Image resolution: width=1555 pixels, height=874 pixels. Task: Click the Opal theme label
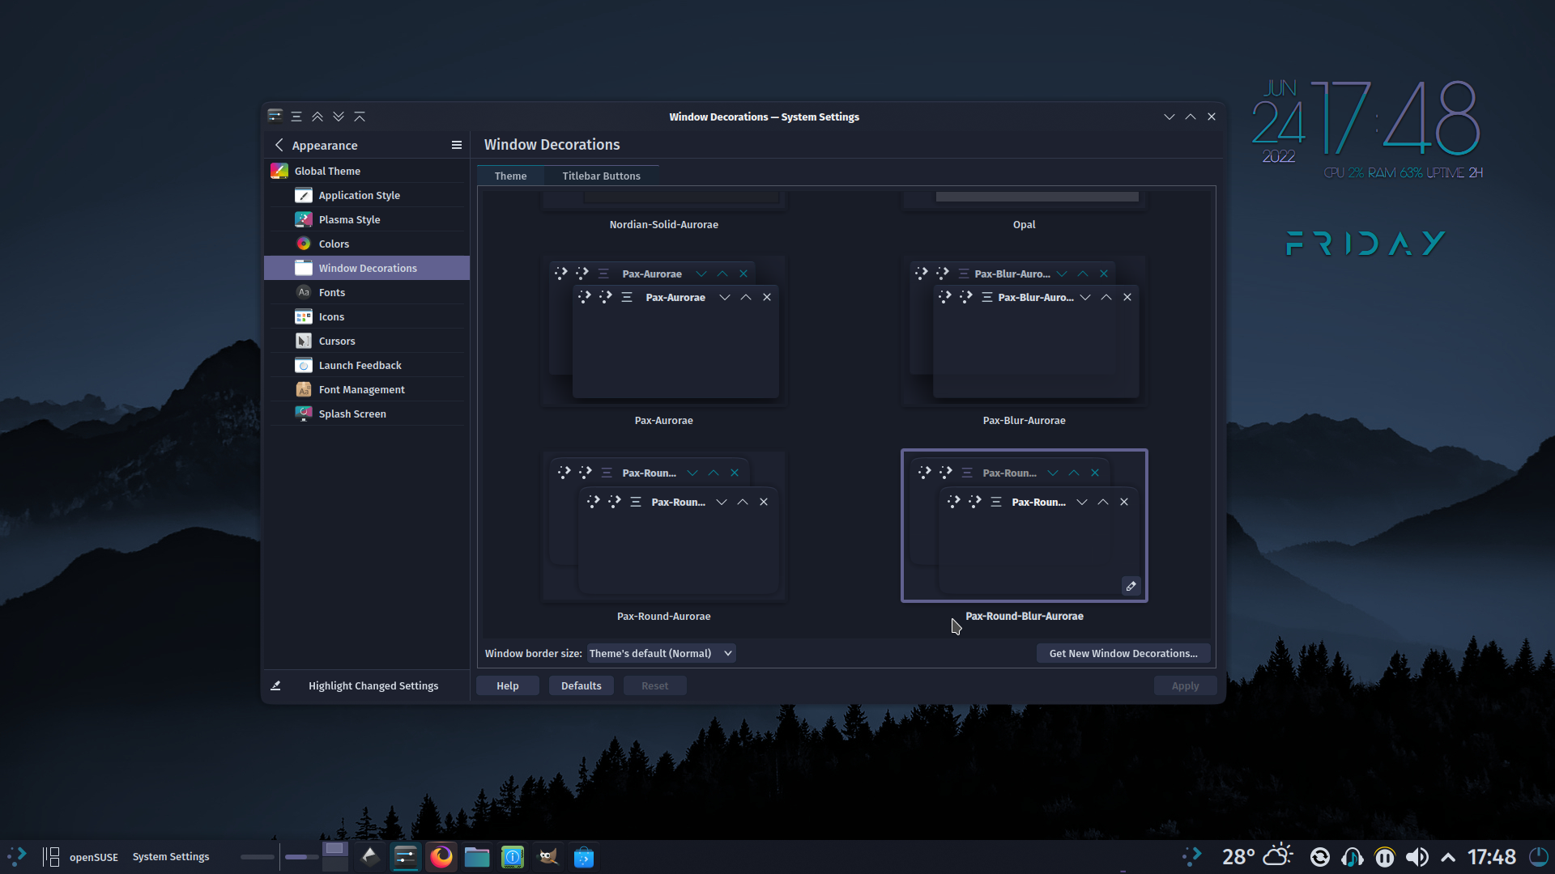tap(1025, 224)
